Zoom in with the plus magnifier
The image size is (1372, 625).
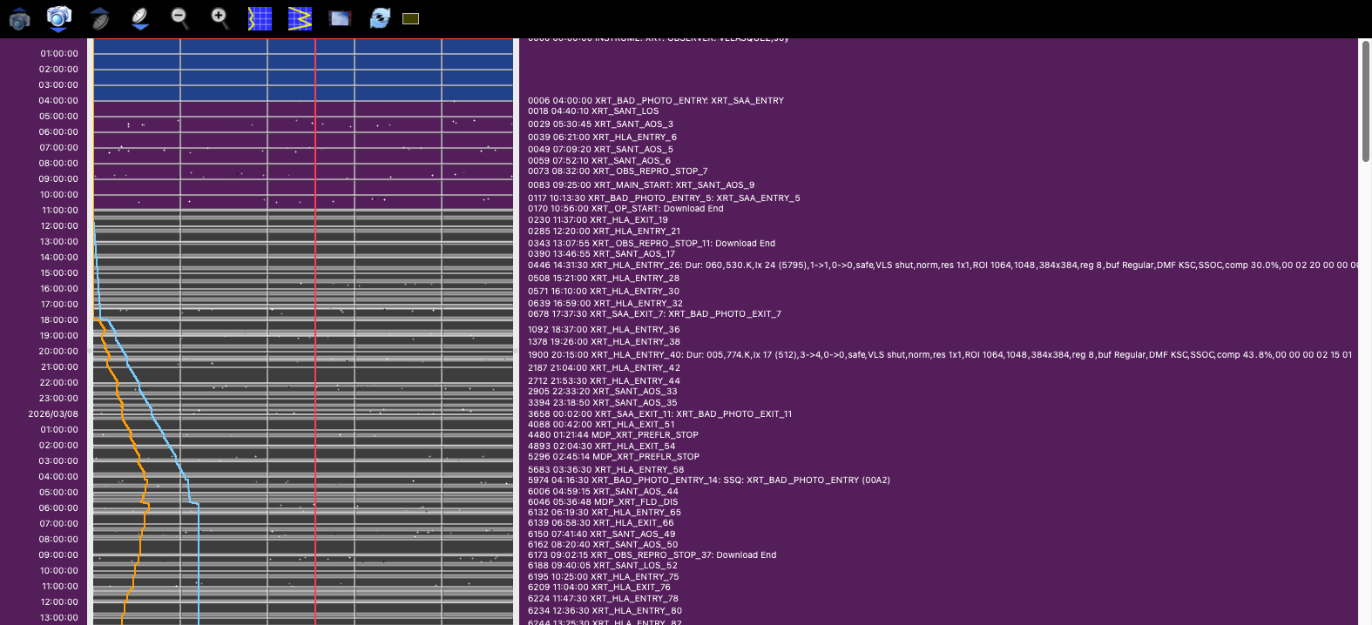click(220, 18)
